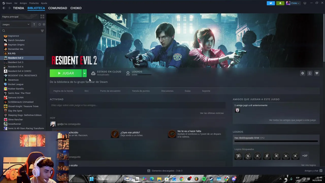Open Spotify from Windows taskbar
This screenshot has height=183, width=325.
pos(204,179)
